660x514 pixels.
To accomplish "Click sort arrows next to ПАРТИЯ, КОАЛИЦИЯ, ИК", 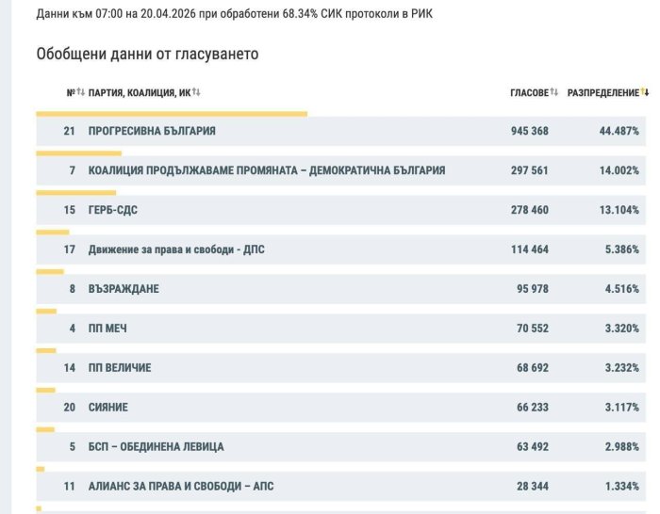I will click(196, 92).
